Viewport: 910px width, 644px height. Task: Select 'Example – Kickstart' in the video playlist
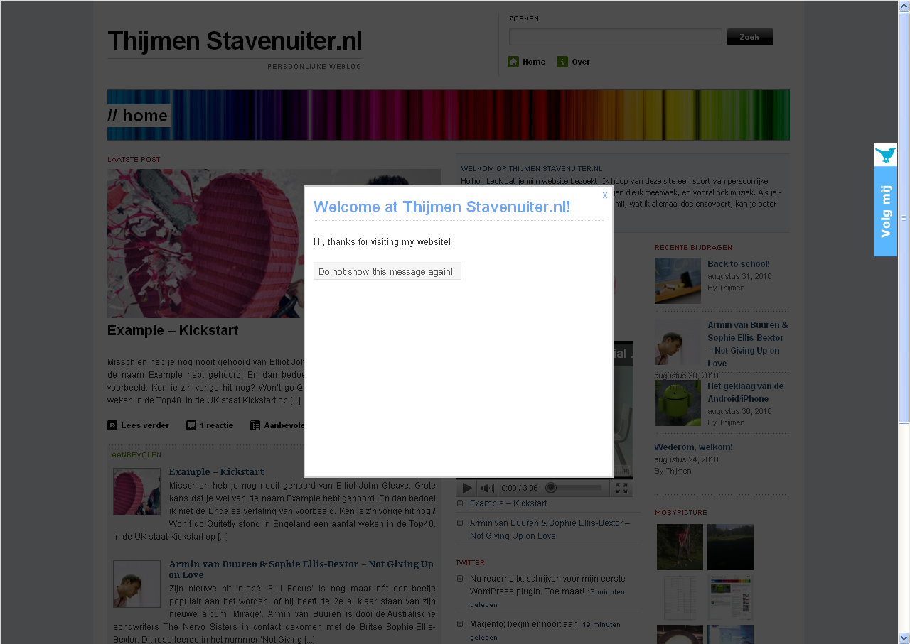click(508, 503)
